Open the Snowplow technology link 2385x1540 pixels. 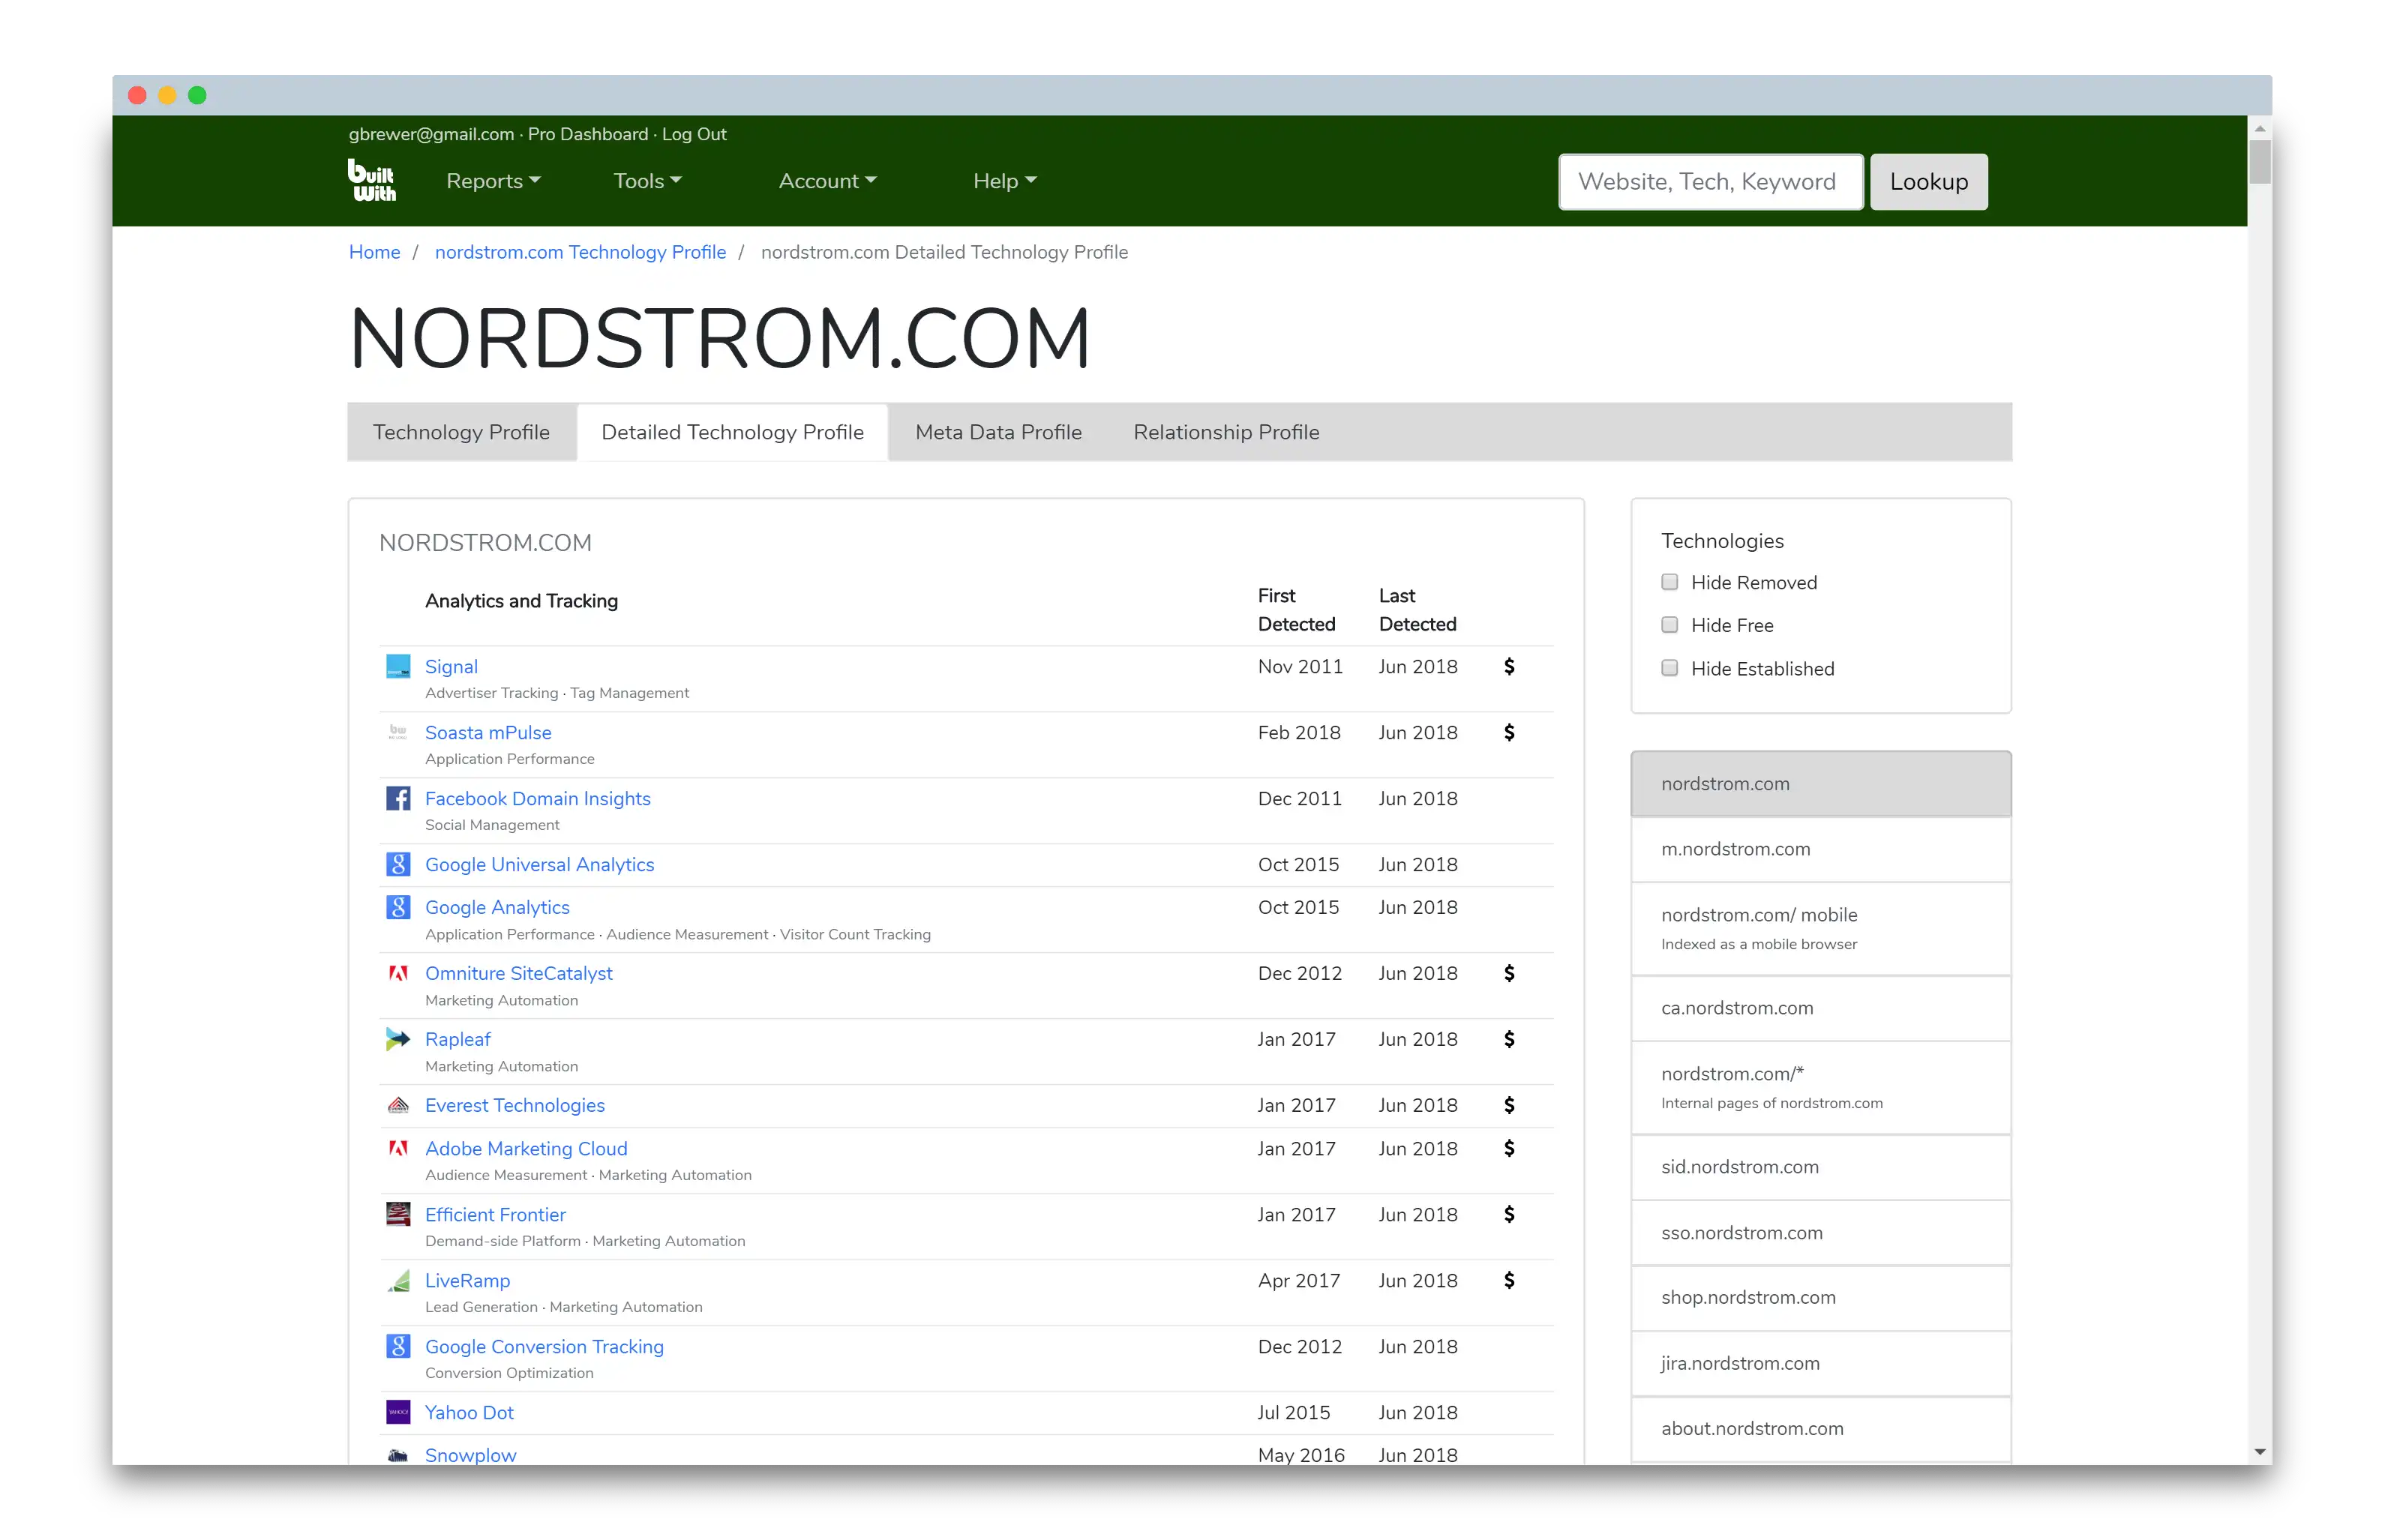click(x=470, y=1454)
